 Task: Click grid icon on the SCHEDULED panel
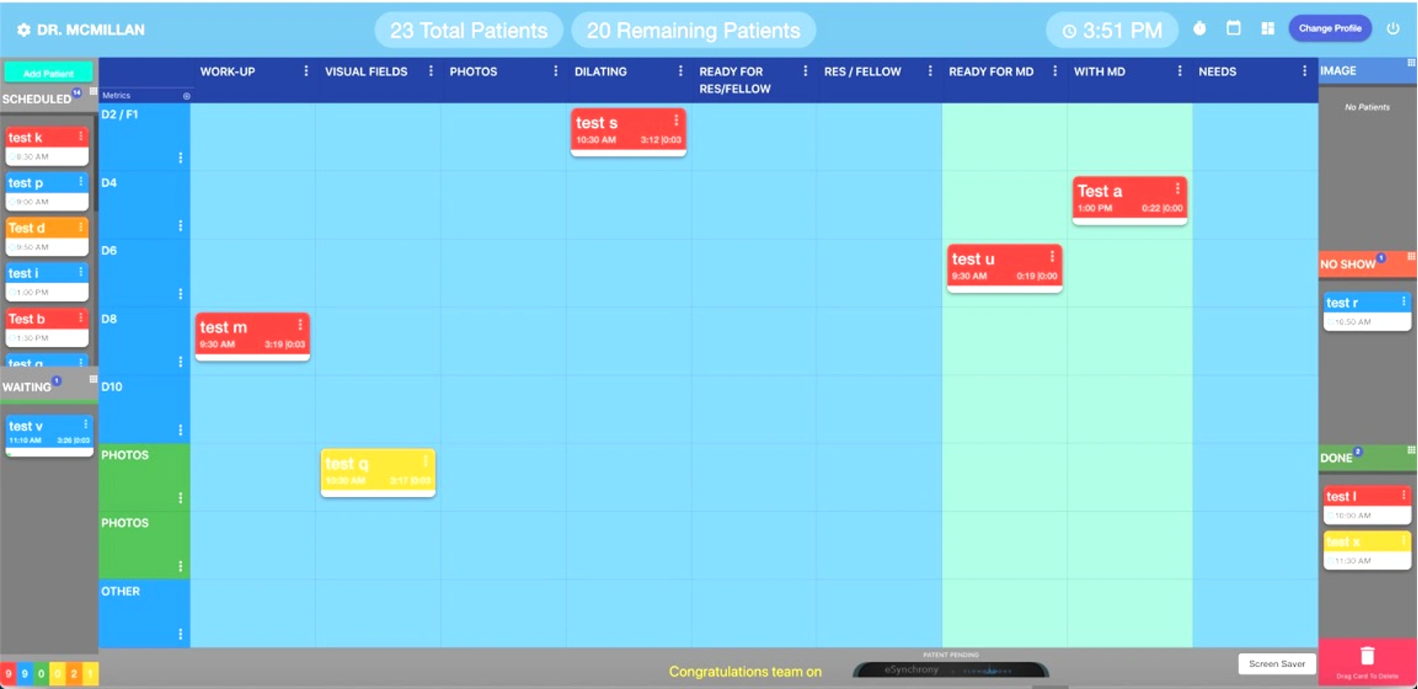pos(94,91)
